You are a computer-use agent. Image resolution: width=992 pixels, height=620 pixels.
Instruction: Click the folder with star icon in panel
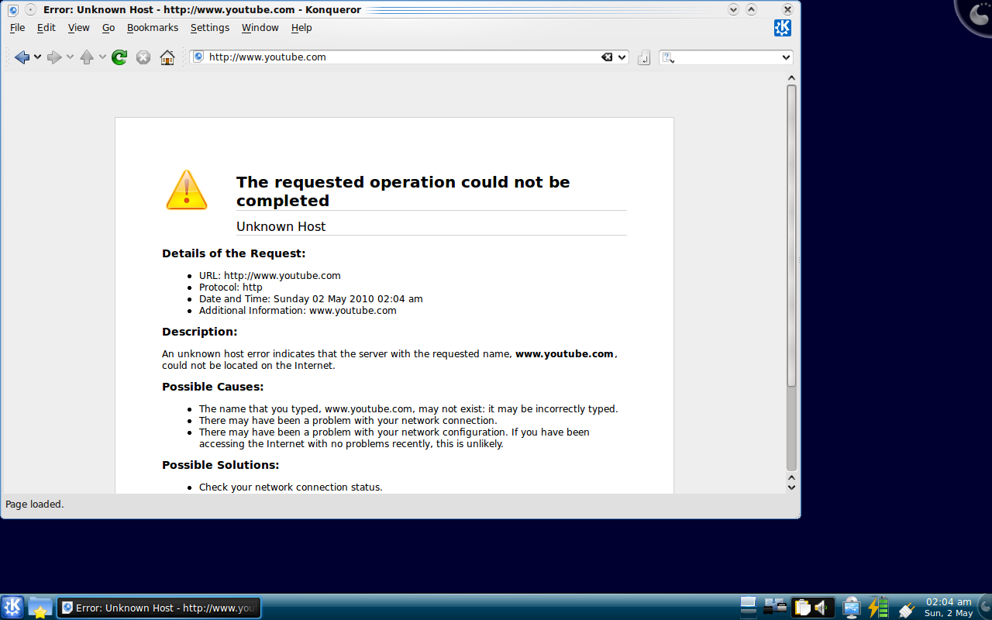40,607
